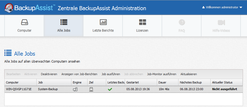Image resolution: width=247 pixels, height=107 pixels.
Task: Click Job-Monitor ausführen
Action: (162, 74)
